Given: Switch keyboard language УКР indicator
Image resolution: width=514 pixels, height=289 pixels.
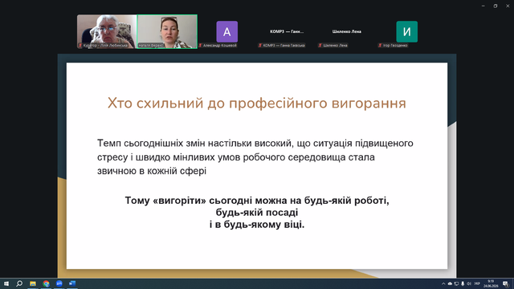Looking at the screenshot, I should click(477, 283).
